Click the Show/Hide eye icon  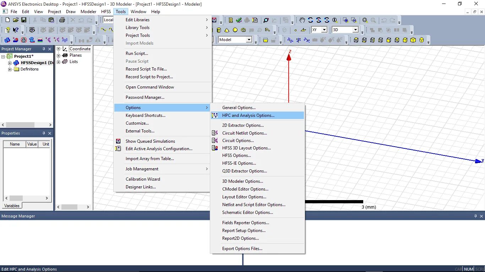pos(32,30)
